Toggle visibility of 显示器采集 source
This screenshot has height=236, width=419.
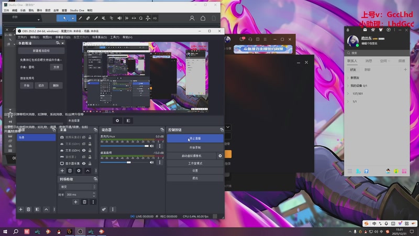click(84, 163)
